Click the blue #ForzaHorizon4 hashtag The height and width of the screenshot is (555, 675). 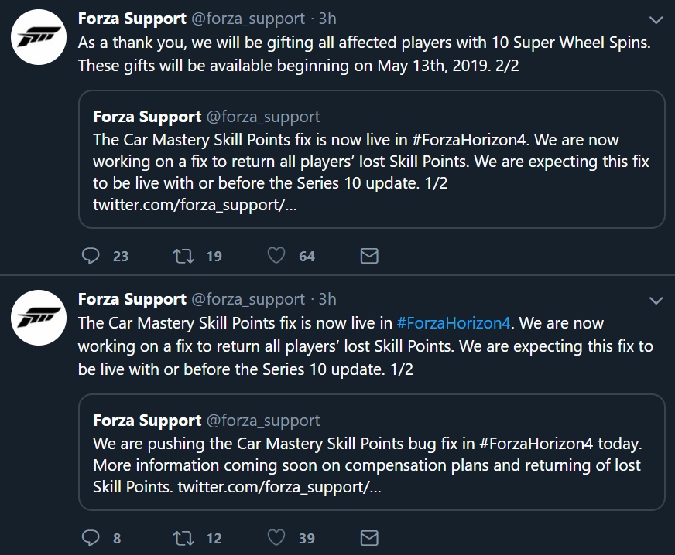tap(456, 323)
